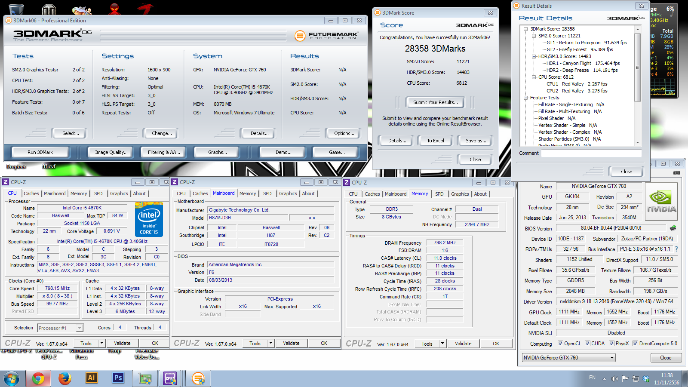This screenshot has height=387, width=688.
Task: Click the Submit Your Results button
Action: pyautogui.click(x=436, y=102)
